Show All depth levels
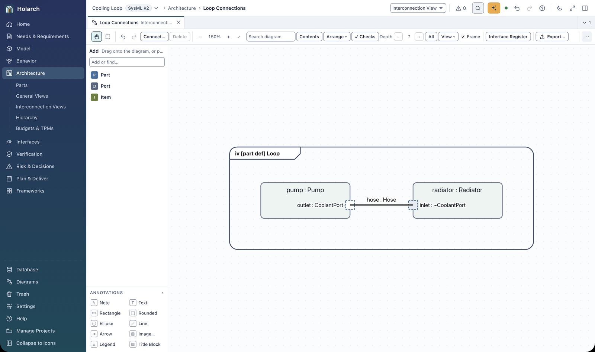 click(431, 37)
